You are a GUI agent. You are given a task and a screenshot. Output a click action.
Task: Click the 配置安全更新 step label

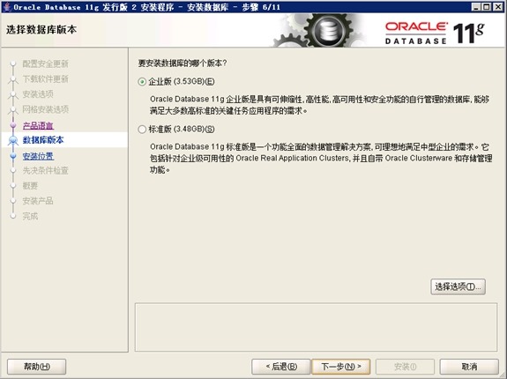tap(46, 63)
